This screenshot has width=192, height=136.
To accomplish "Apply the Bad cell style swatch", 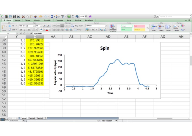I will tap(140, 26).
